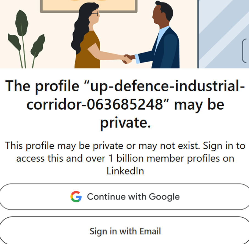Click the Google logo icon
This screenshot has height=244, width=249.
(x=76, y=197)
